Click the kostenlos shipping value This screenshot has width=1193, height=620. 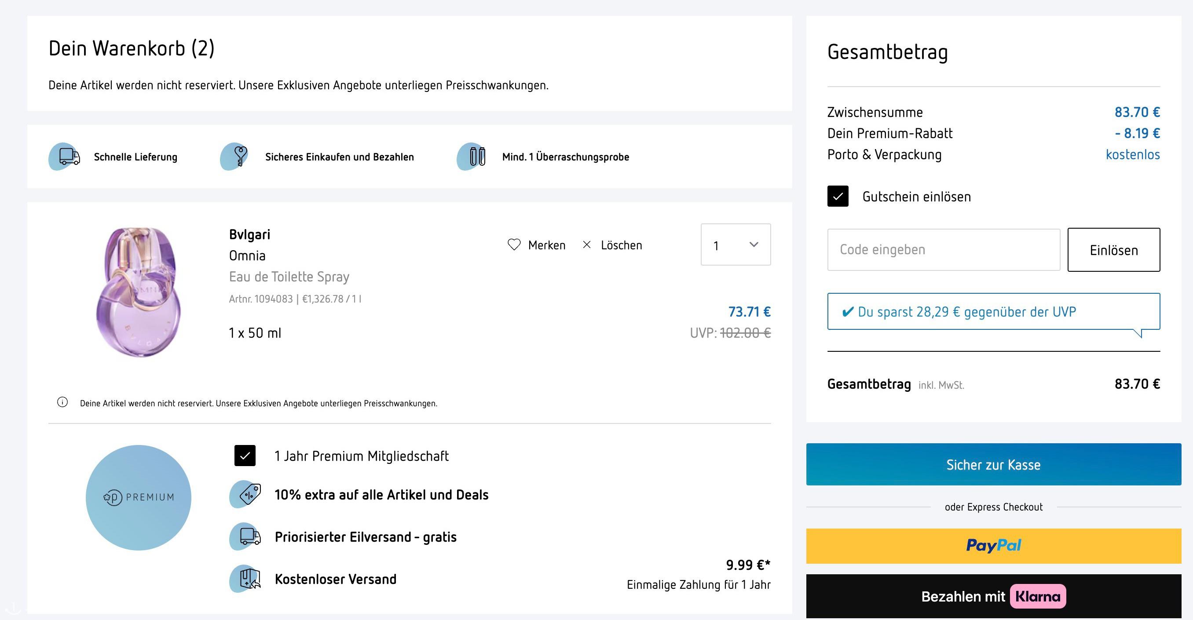coord(1133,154)
